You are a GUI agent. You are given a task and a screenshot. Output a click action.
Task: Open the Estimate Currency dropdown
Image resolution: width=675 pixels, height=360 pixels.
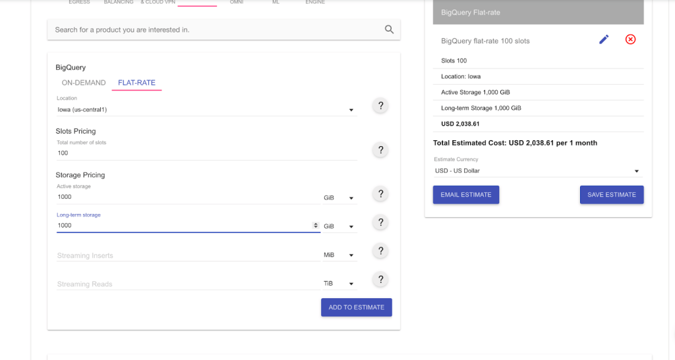(x=538, y=170)
